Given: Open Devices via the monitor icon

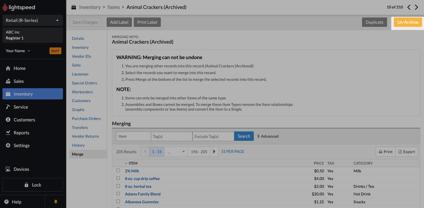Looking at the screenshot, I should [8, 169].
